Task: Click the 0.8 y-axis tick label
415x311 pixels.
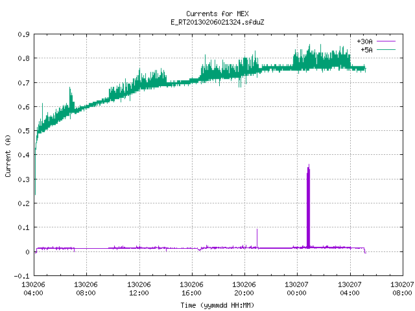Action: pos(23,58)
